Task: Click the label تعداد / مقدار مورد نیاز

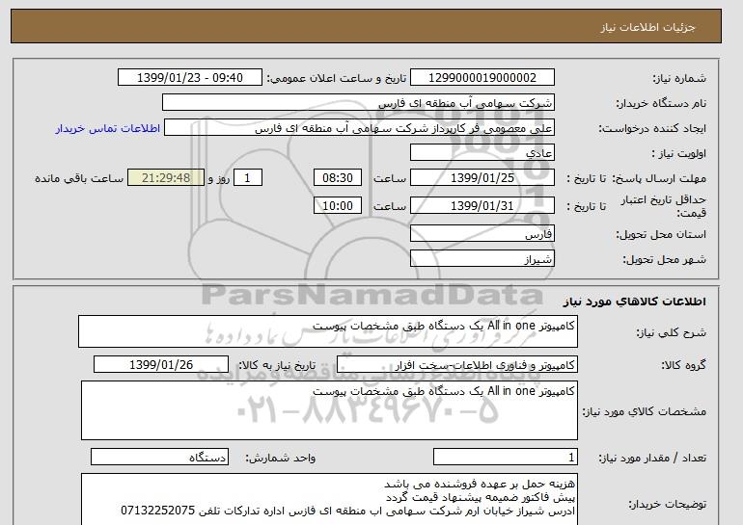Action: (652, 458)
